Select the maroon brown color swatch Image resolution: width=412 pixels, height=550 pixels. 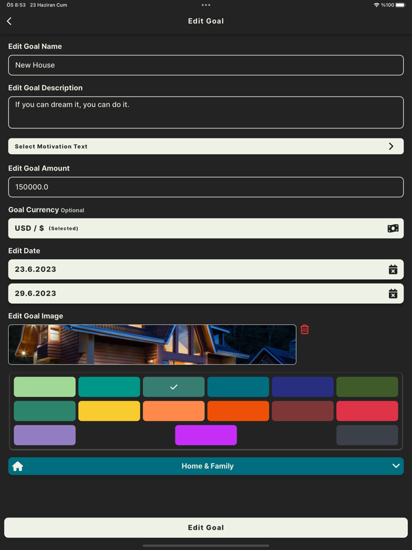pos(303,411)
